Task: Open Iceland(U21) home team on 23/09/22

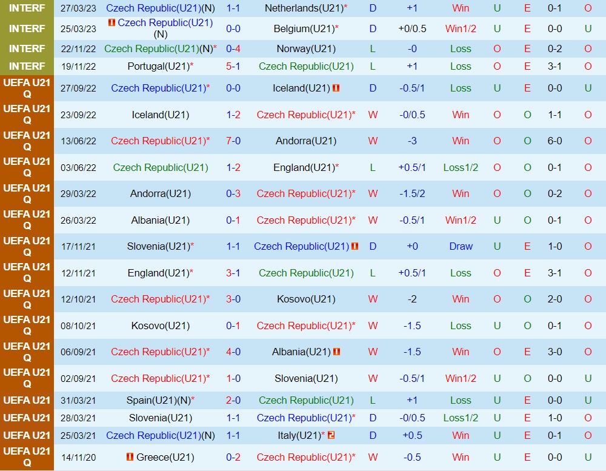Action: click(161, 115)
